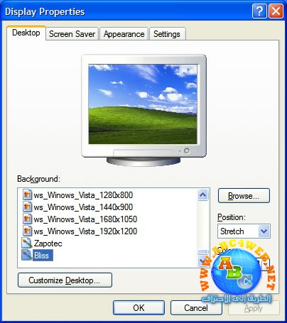Image resolution: width=287 pixels, height=323 pixels.
Task: Open the Appearance tab
Action: [124, 34]
